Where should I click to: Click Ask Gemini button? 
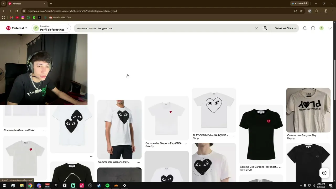point(299,3)
